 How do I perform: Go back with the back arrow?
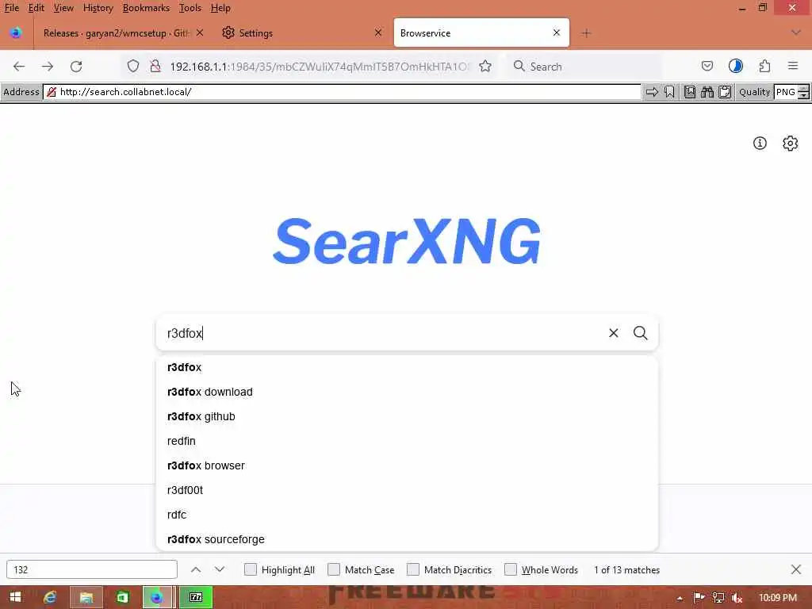point(19,67)
